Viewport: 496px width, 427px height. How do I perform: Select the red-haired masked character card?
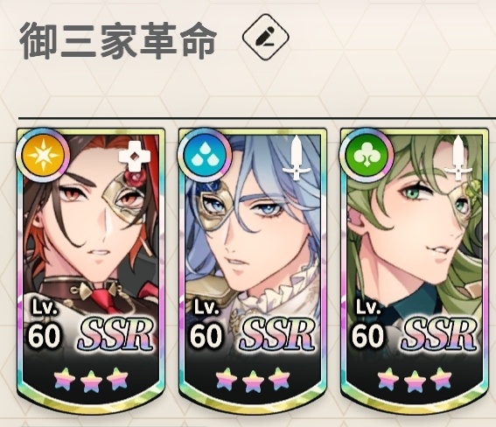91,269
